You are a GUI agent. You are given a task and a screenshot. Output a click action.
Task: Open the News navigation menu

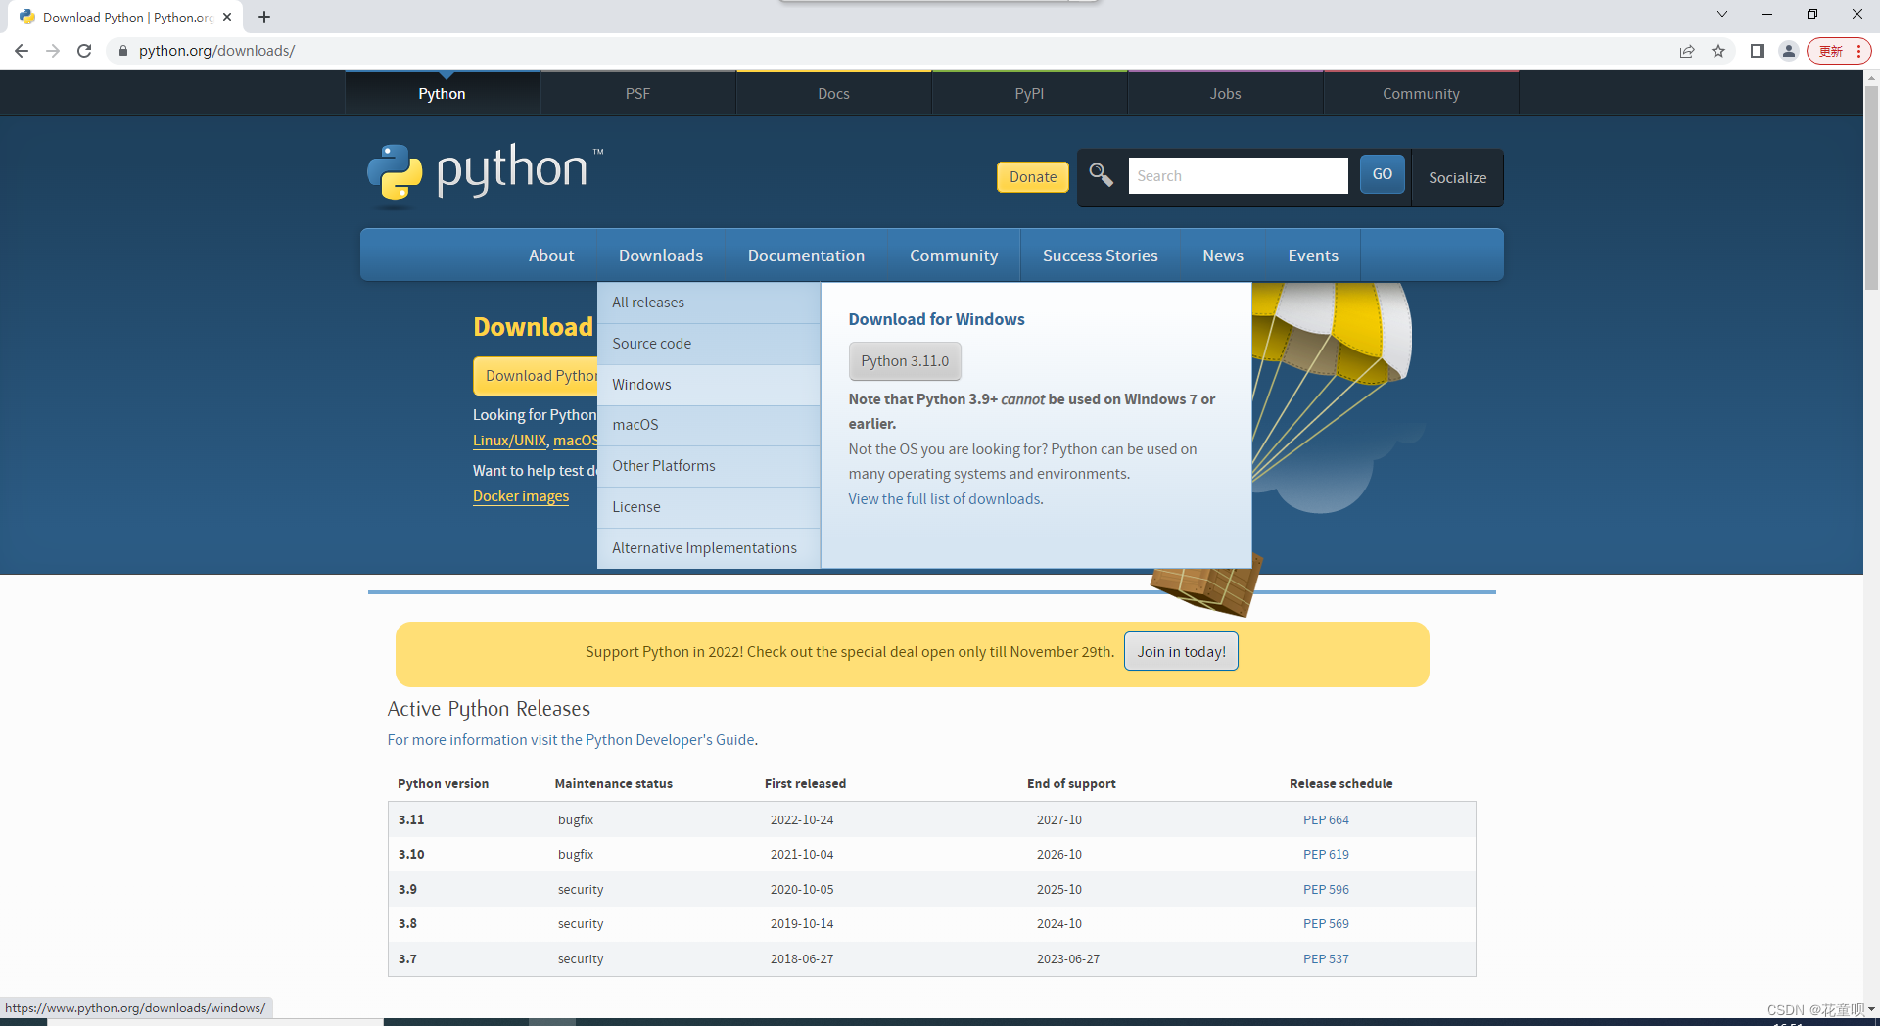click(x=1223, y=256)
